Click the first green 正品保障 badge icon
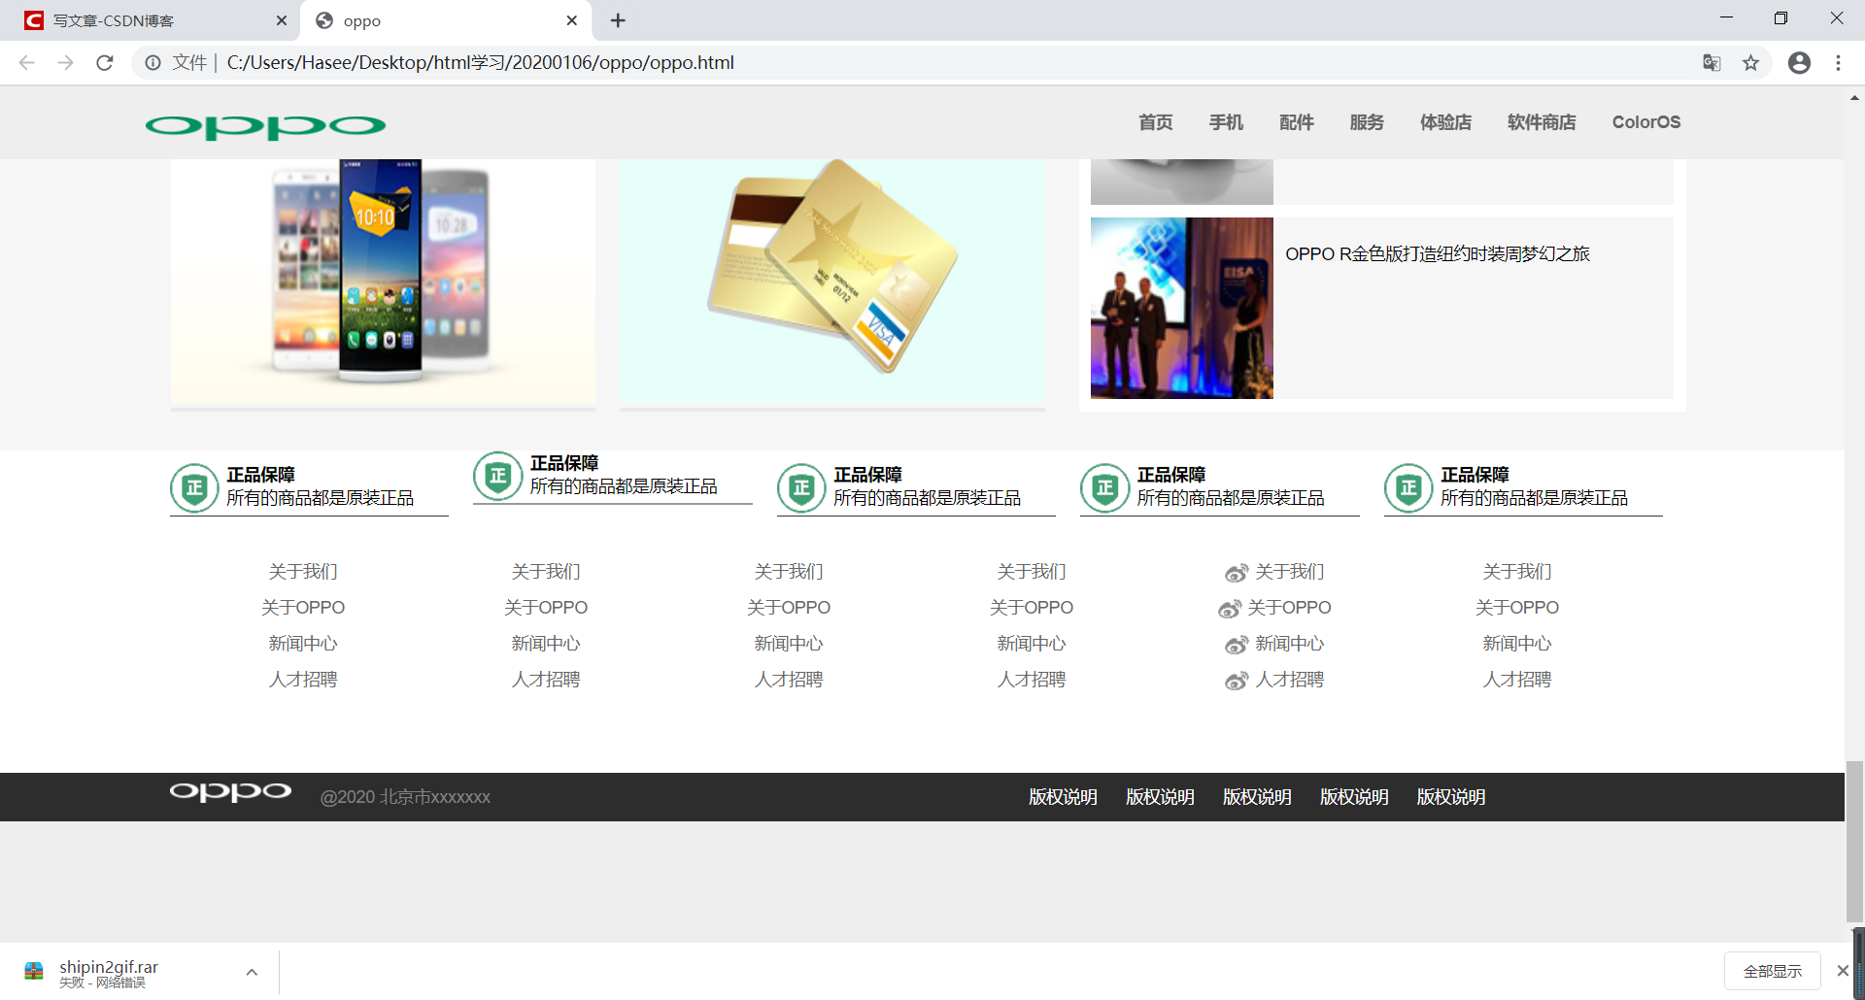Viewport: 1865px width, 1000px height. coord(194,488)
